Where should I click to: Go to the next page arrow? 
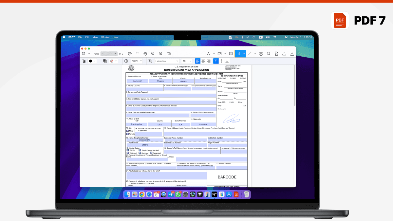pos(115,54)
